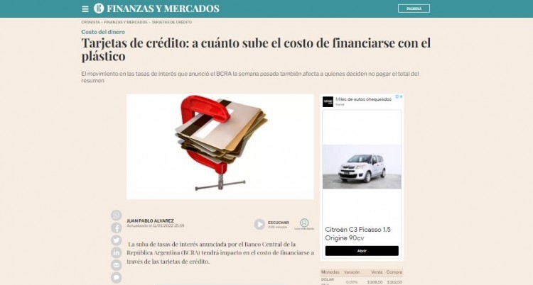Click the El Cronista logo icon

click(x=99, y=8)
